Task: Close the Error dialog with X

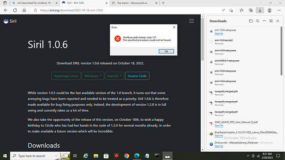Action: (x=174, y=27)
